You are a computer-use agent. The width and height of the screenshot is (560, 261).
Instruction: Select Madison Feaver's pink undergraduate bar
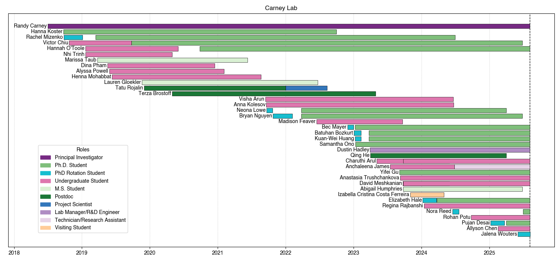[360, 122]
